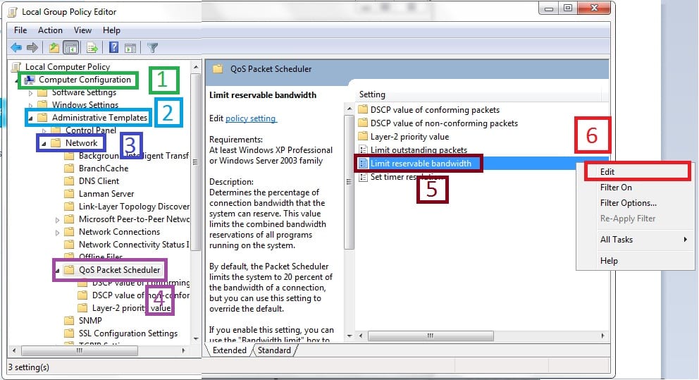699x380 pixels.
Task: Open the View menu
Action: 82,30
